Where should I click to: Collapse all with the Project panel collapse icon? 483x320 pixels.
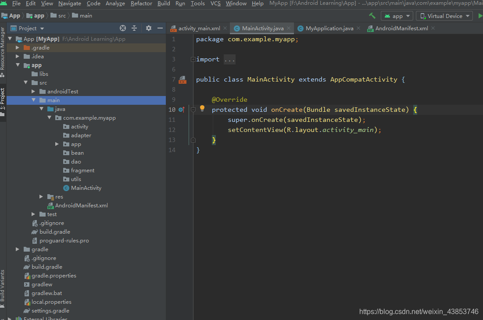(134, 28)
